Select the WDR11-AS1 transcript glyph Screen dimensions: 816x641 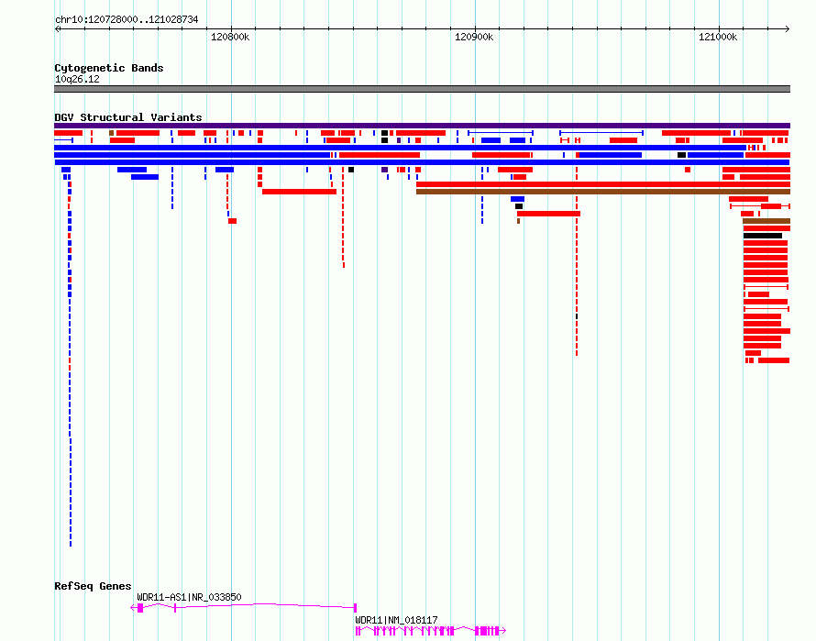tap(243, 607)
